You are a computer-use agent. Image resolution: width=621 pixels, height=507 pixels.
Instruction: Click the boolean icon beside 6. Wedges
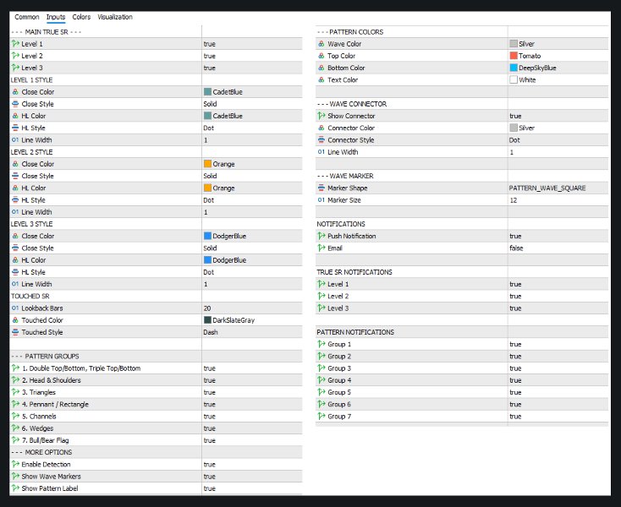(x=15, y=428)
